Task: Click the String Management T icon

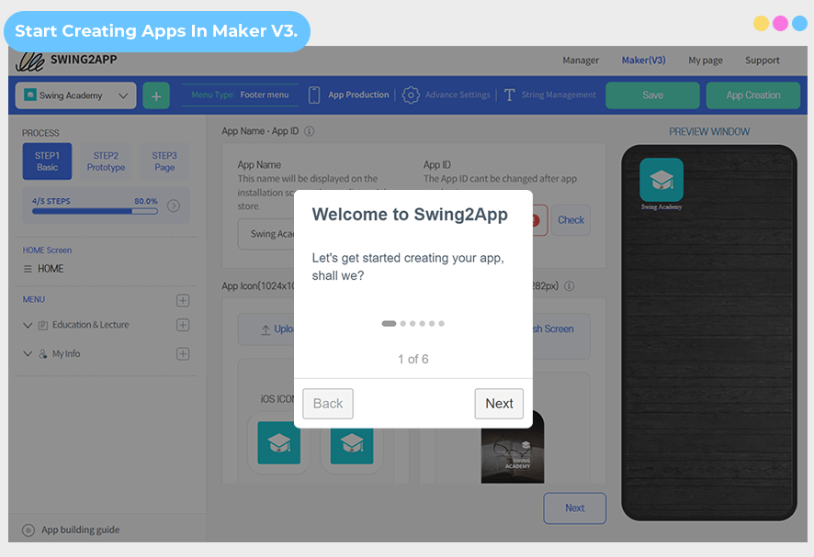Action: pyautogui.click(x=509, y=95)
